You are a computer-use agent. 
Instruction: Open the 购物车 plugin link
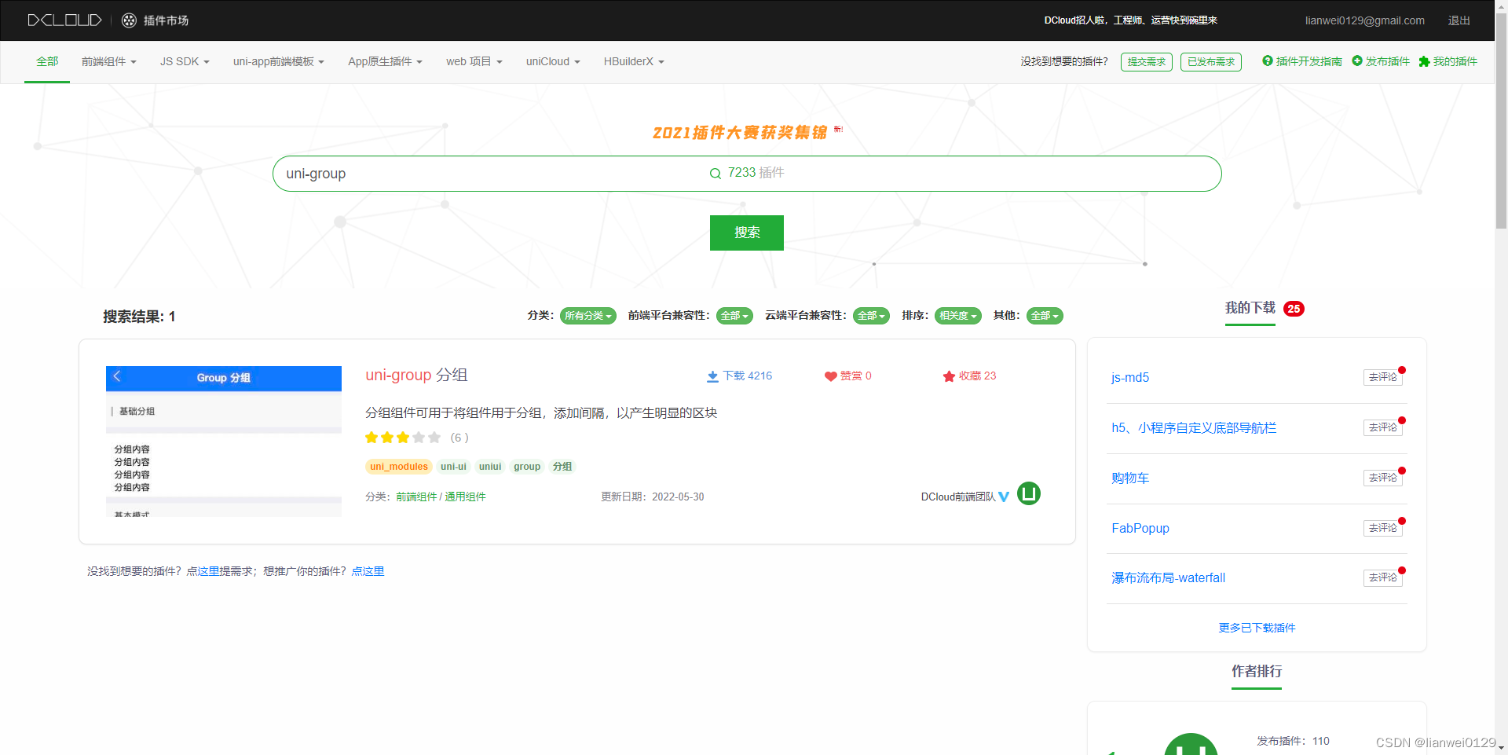coord(1130,478)
